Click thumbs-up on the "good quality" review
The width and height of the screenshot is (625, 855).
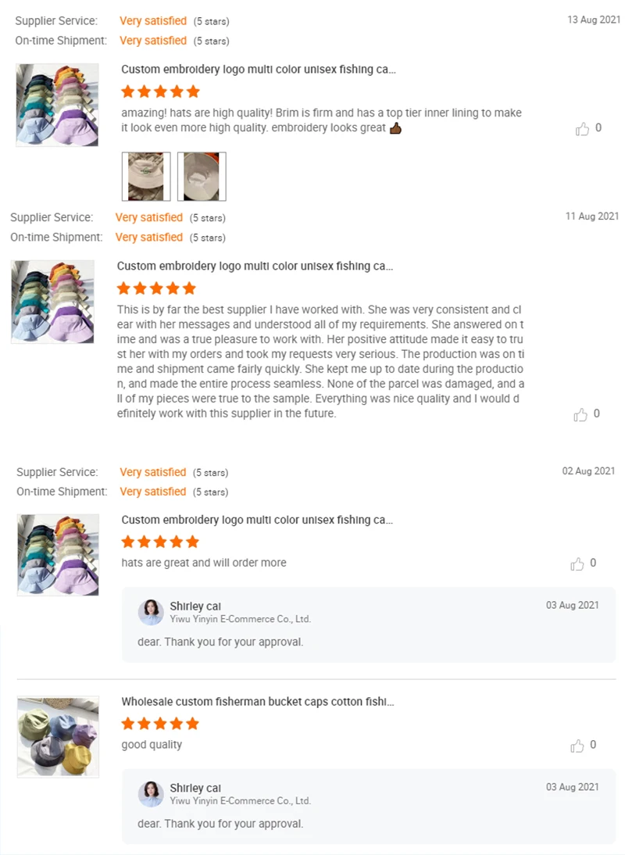577,746
